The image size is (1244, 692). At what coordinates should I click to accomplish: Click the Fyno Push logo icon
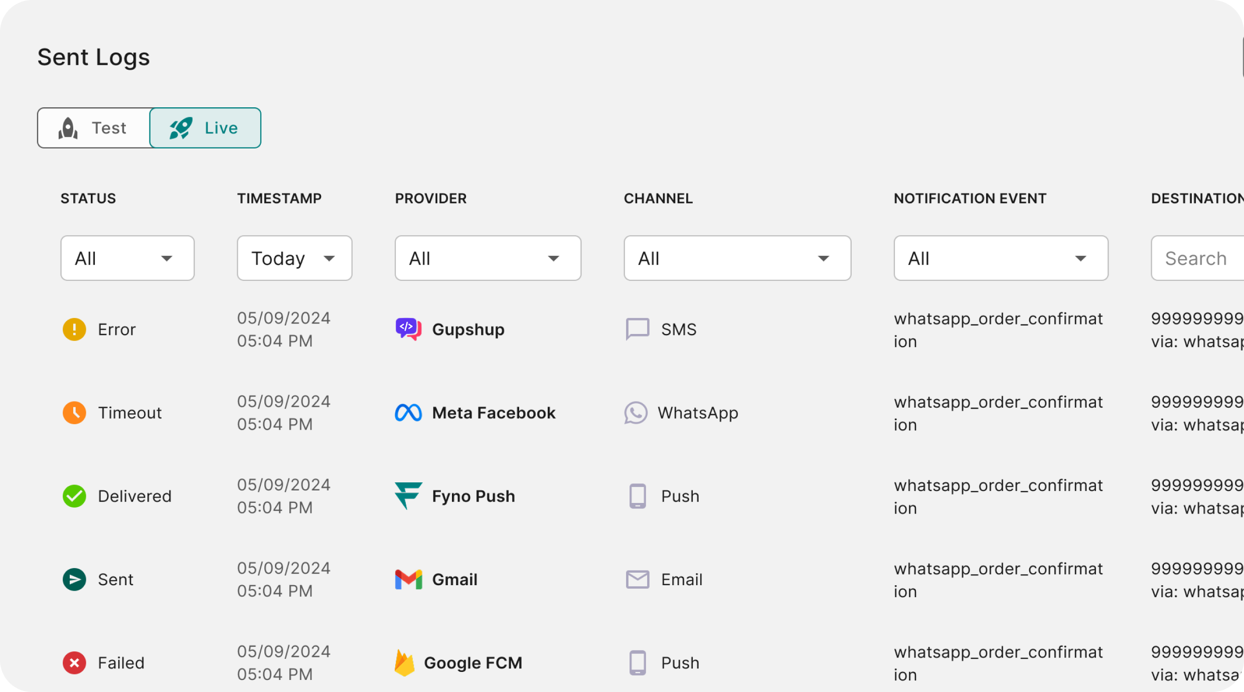pos(408,496)
